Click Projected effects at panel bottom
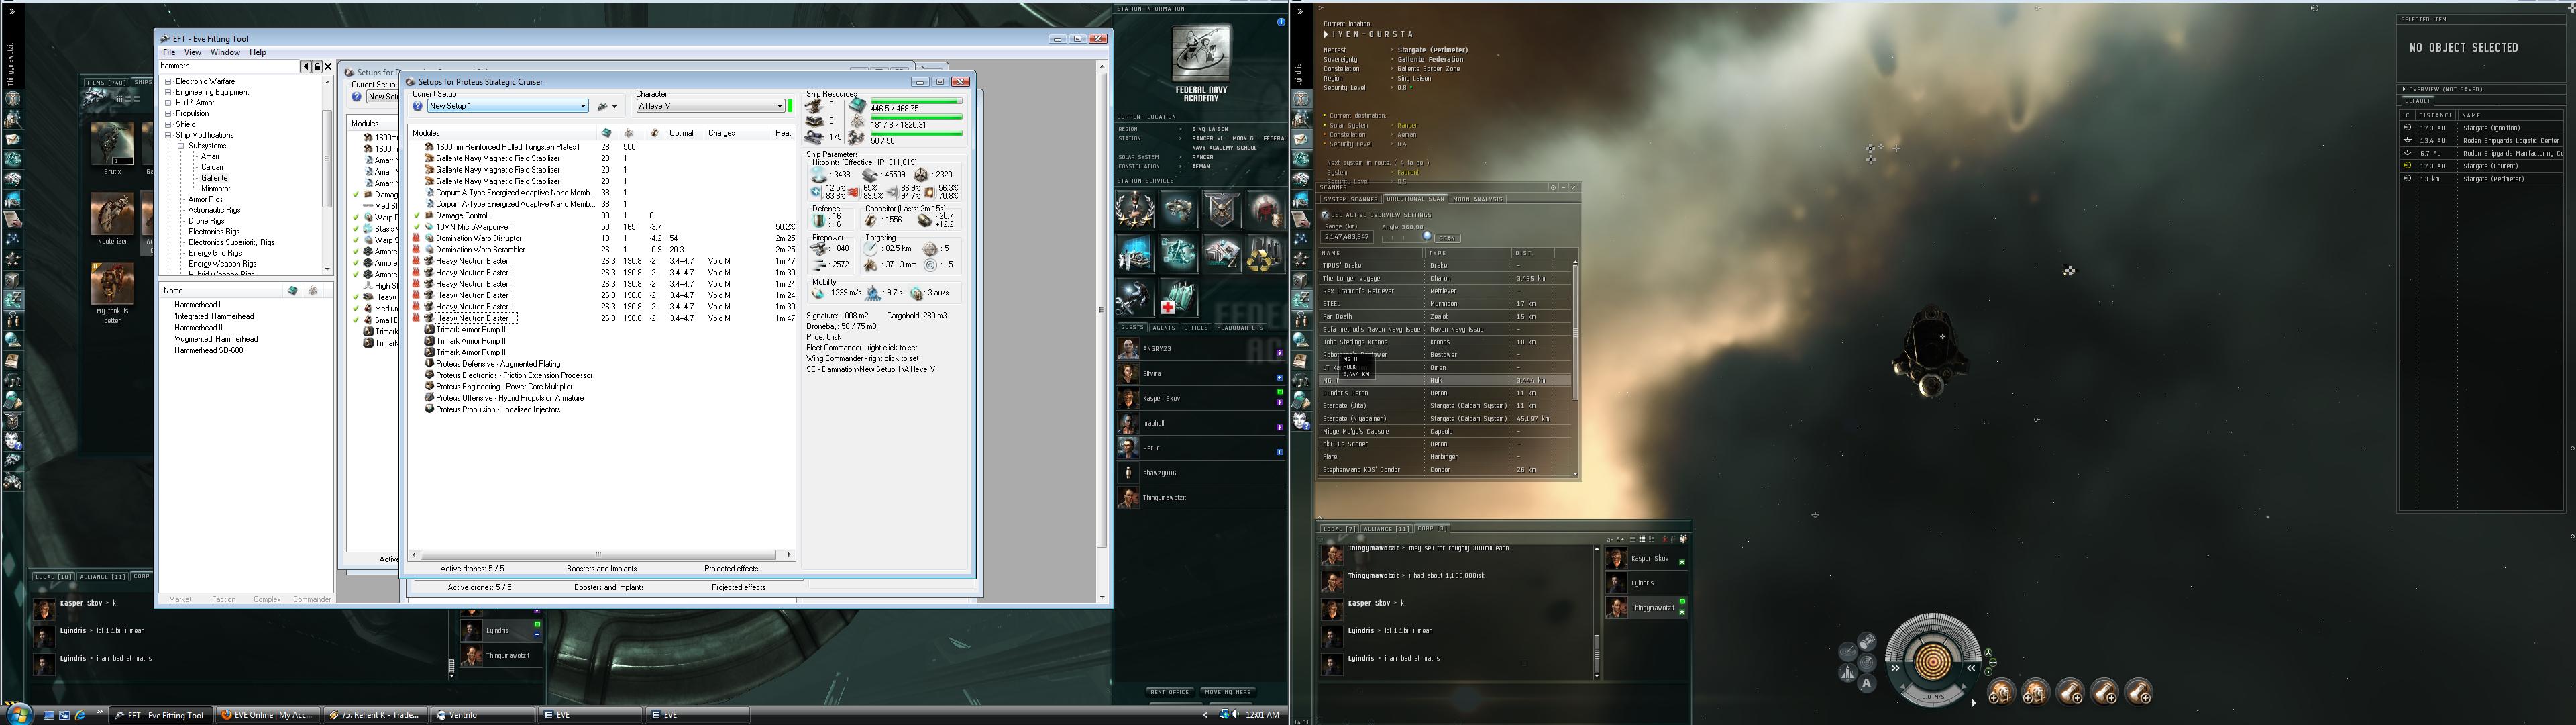Image resolution: width=2576 pixels, height=725 pixels. pos(730,569)
